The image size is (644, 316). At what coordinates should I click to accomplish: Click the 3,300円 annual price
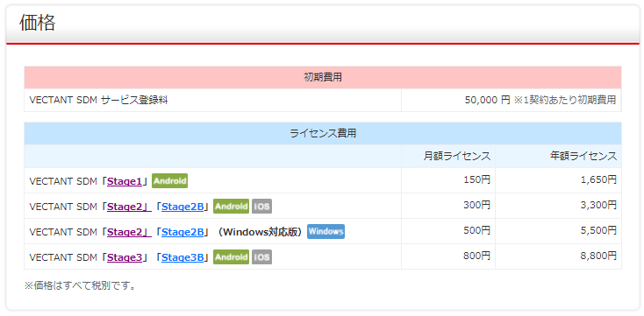pos(599,205)
